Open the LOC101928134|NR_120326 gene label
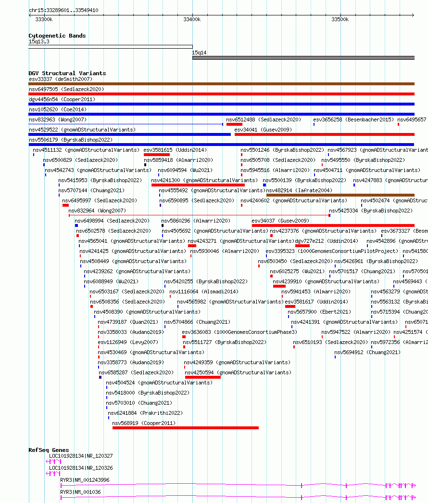The image size is (428, 503). pos(81,468)
